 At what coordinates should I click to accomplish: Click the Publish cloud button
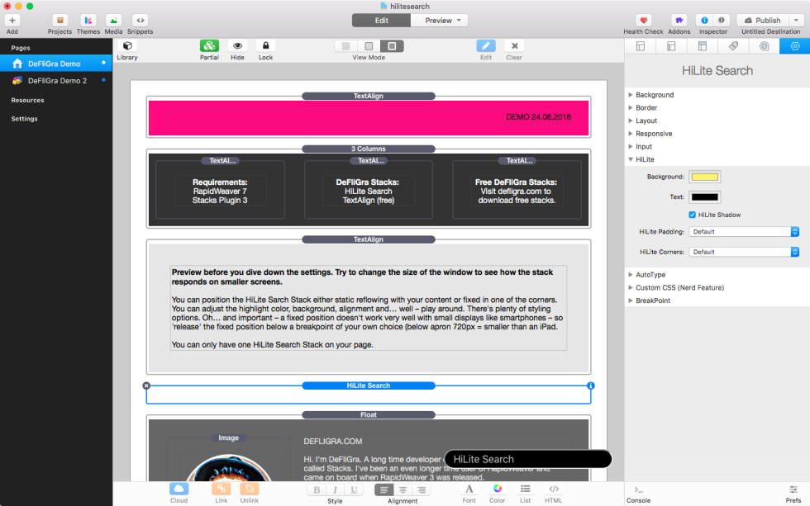pos(762,20)
